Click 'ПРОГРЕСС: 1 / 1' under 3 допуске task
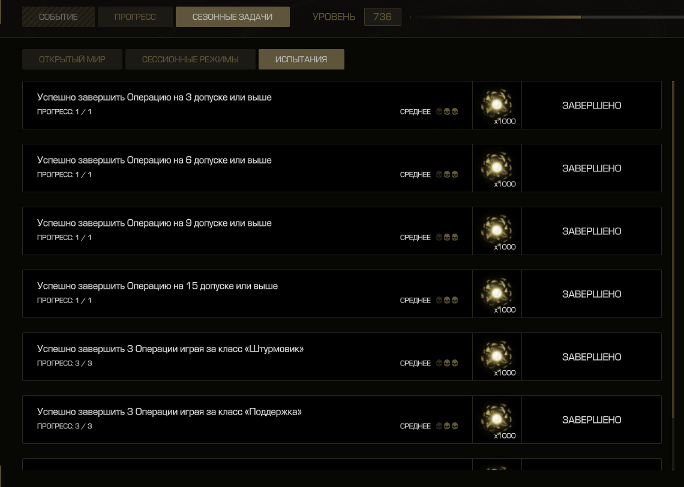The height and width of the screenshot is (487, 684). [64, 111]
